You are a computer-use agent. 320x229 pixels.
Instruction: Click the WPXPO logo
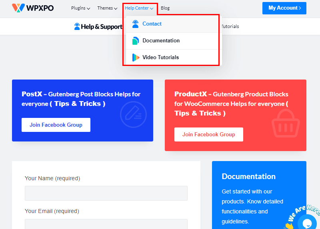[33, 8]
